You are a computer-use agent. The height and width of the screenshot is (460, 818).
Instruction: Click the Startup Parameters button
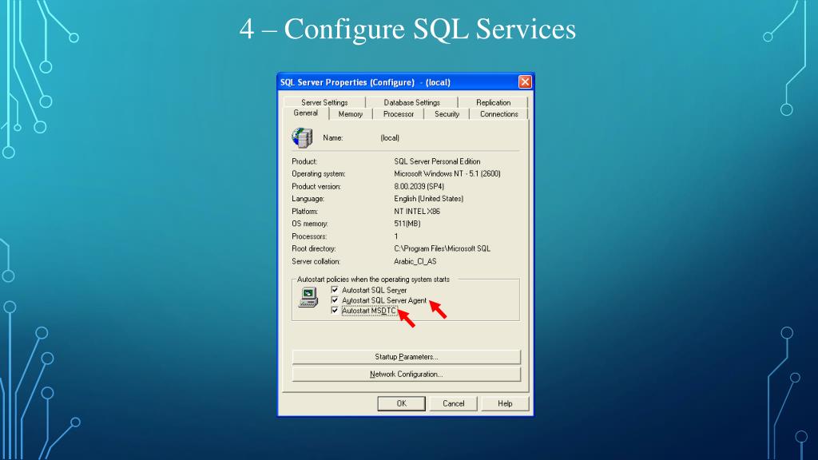point(407,357)
